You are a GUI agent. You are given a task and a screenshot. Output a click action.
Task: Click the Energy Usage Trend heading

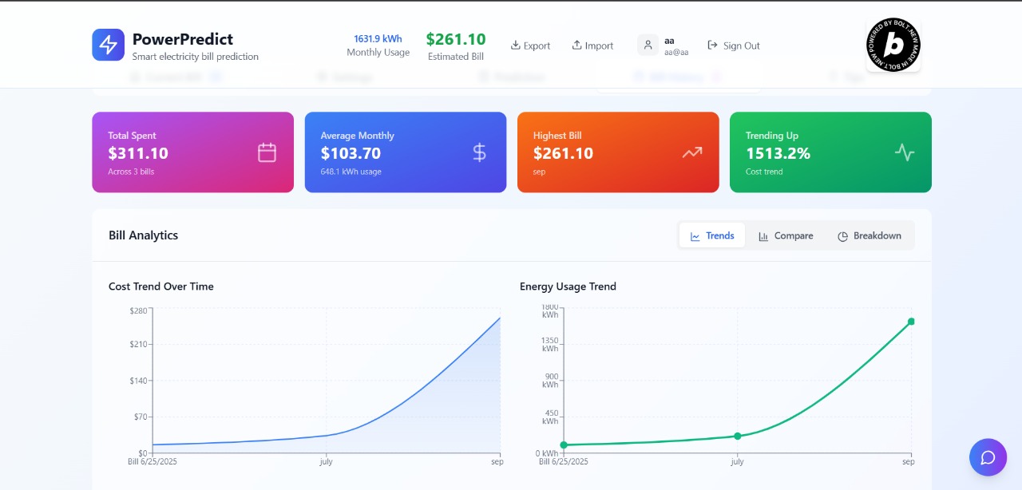click(568, 286)
